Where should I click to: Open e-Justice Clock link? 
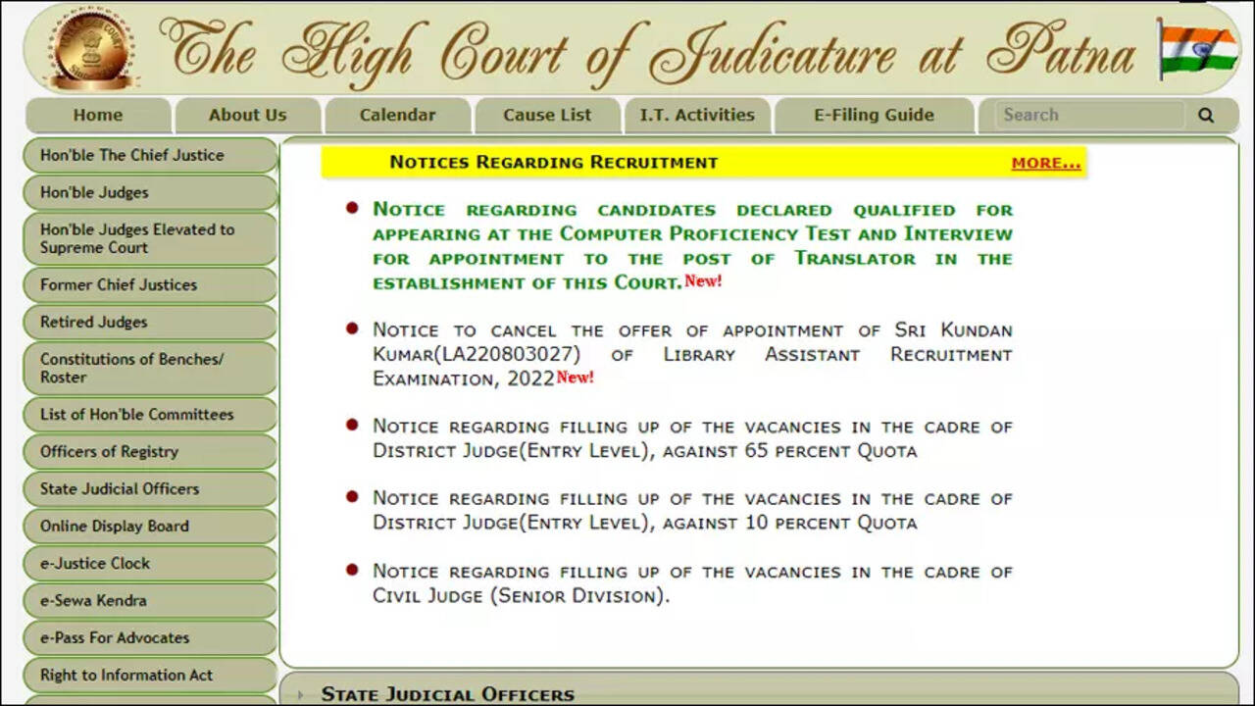coord(150,563)
